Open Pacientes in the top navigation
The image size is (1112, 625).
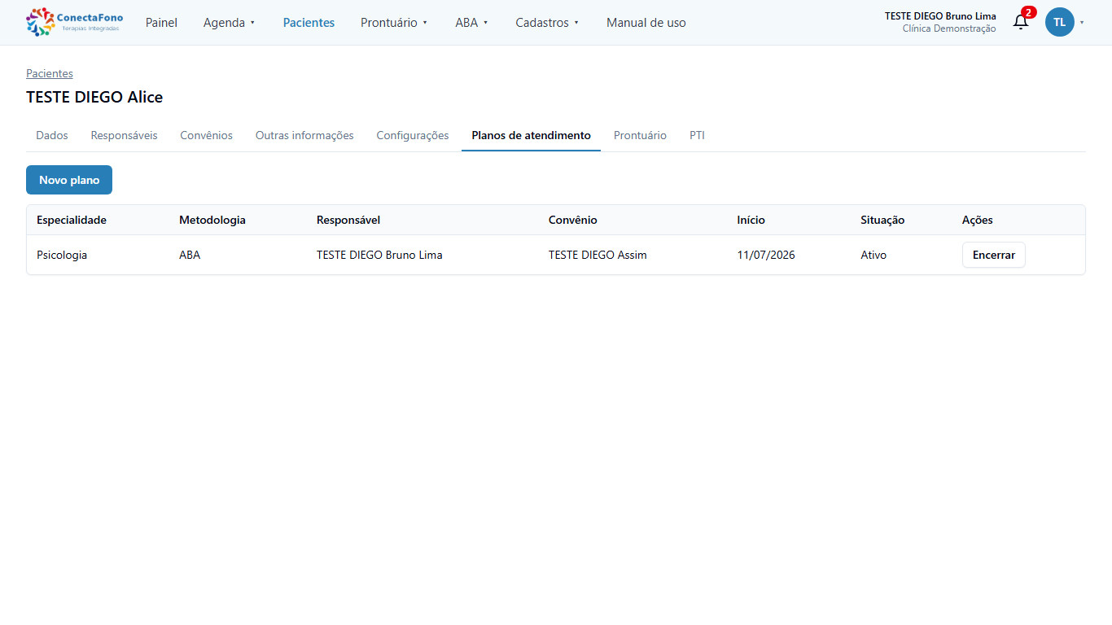tap(309, 23)
